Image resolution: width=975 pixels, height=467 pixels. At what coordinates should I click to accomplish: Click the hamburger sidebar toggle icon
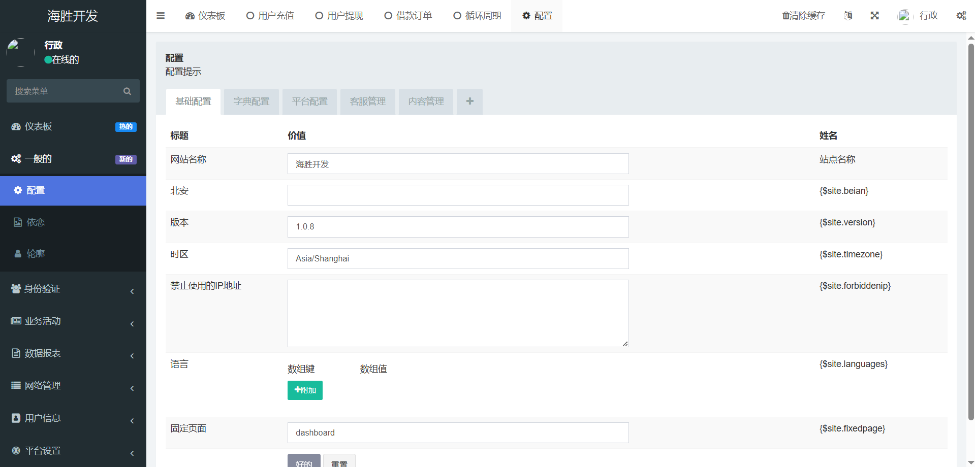tap(161, 16)
